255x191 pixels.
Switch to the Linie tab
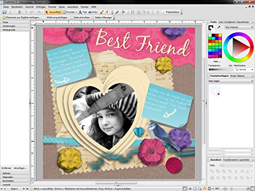click(x=221, y=22)
